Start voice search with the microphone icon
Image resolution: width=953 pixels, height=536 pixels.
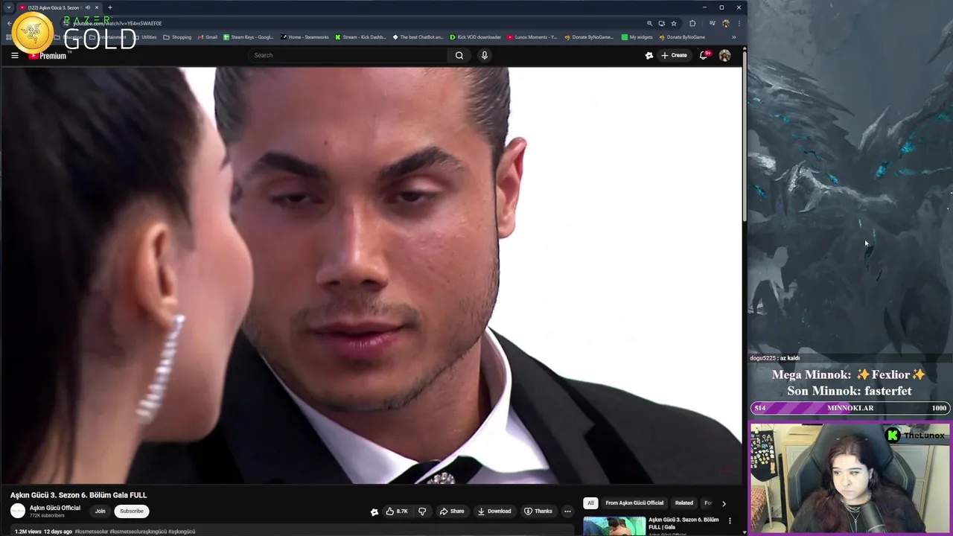[484, 55]
